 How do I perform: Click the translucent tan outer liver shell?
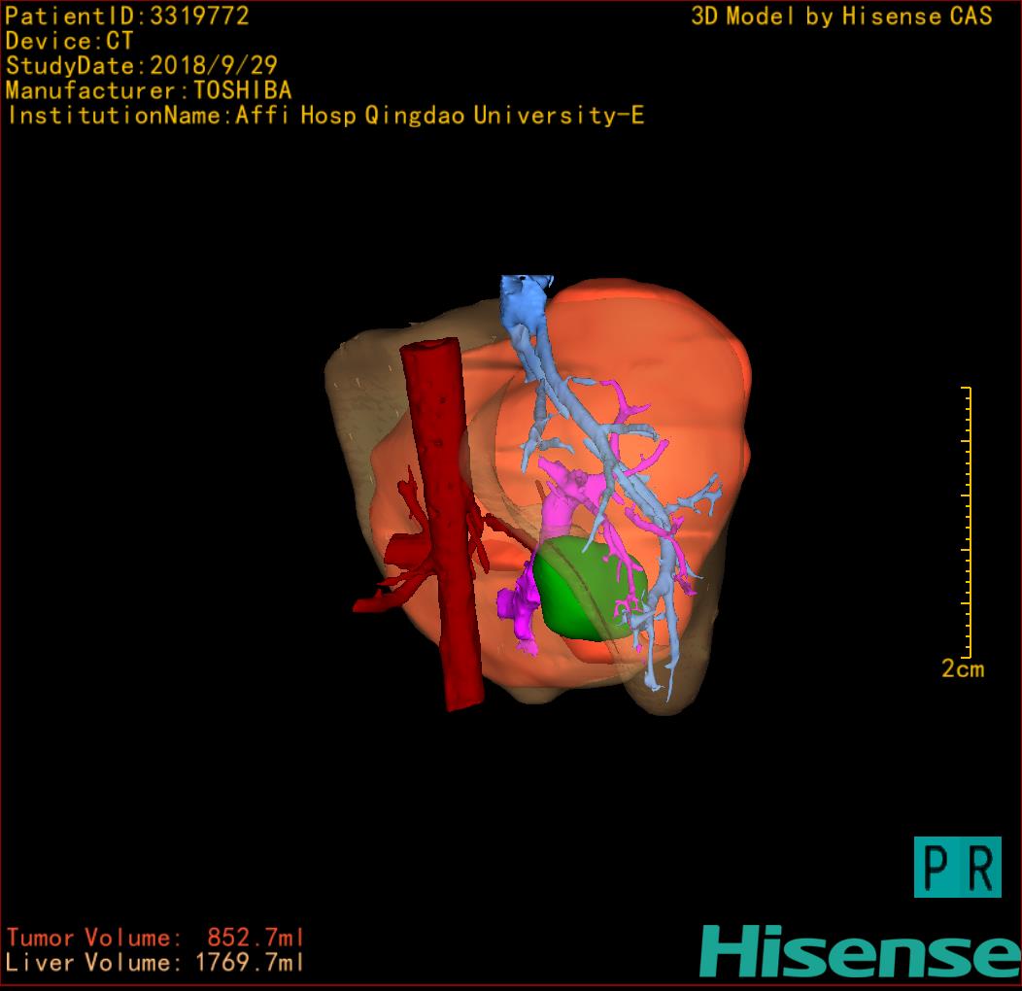(355, 408)
